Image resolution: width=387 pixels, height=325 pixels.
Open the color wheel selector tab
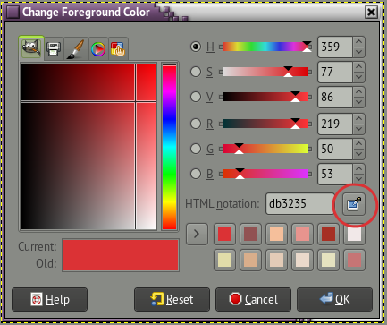tap(98, 49)
